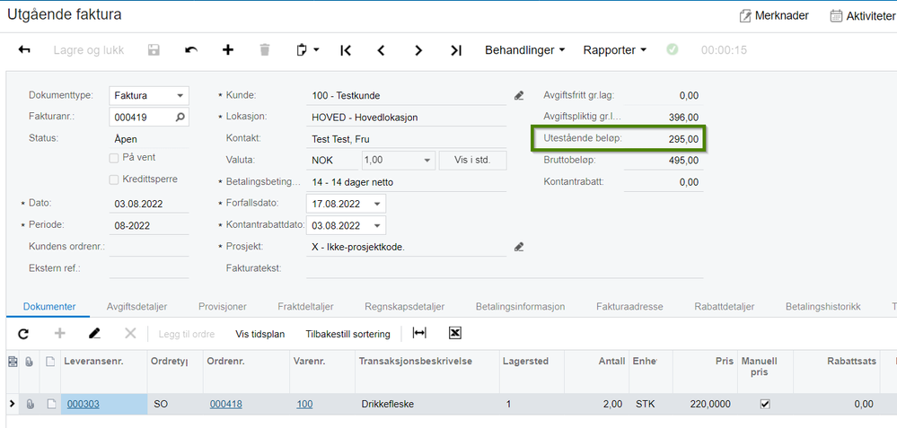Switch to the Avgiftsdetaljer tab
Image resolution: width=897 pixels, height=428 pixels.
136,307
